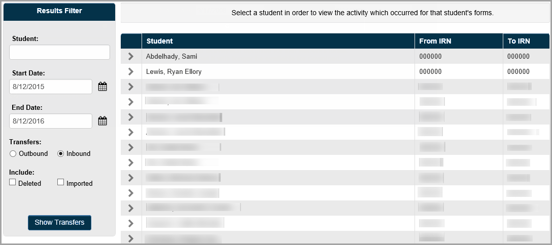
Task: Select student name Lewis, Ryan Ellory
Action: click(x=174, y=71)
